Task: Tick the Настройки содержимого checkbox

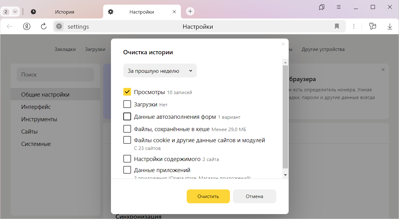Action: 127,159
